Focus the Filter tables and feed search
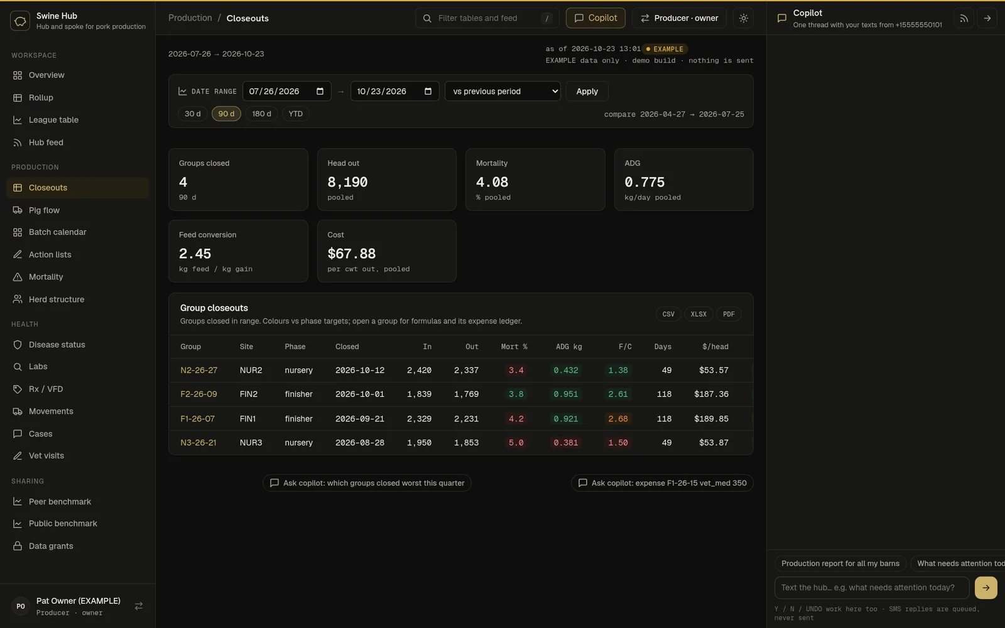Image resolution: width=1005 pixels, height=628 pixels. pos(487,18)
